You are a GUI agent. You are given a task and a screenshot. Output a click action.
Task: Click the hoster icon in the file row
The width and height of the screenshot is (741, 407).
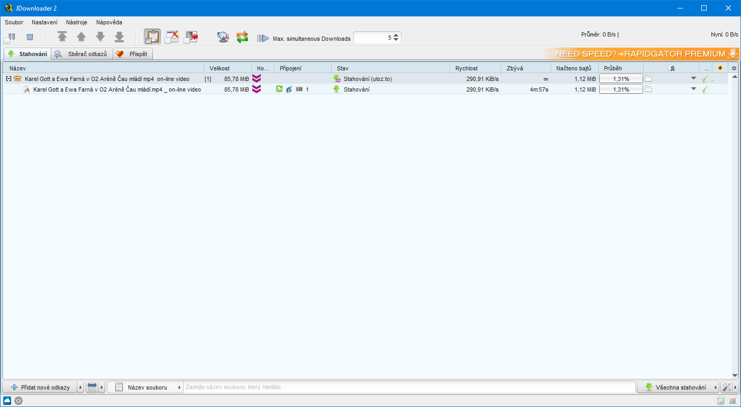[x=257, y=89]
